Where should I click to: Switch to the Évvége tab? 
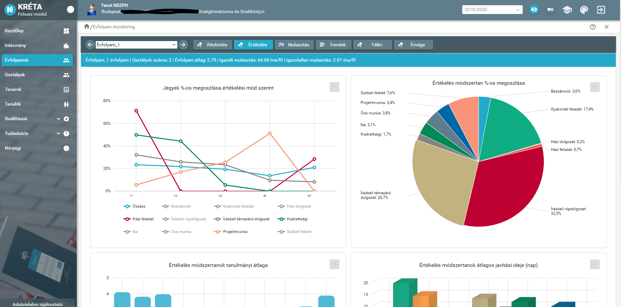[414, 45]
